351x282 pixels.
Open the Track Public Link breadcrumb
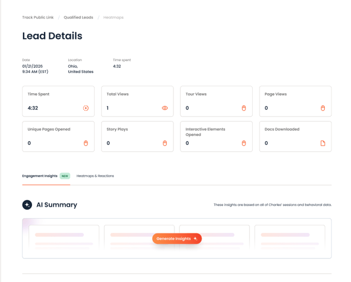[38, 17]
